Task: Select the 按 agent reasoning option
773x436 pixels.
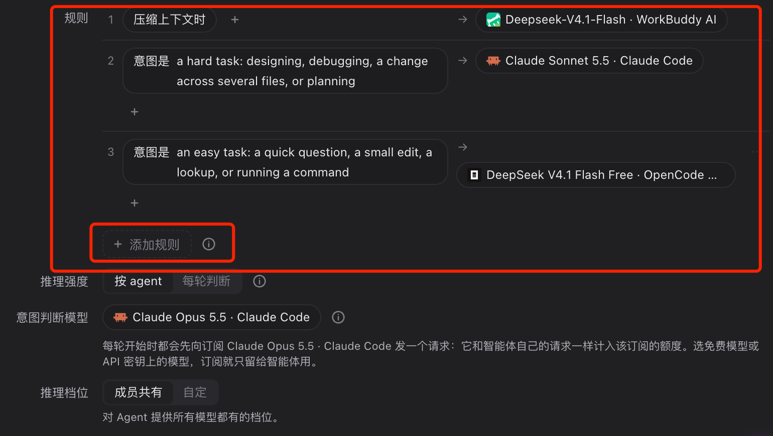Action: [138, 281]
